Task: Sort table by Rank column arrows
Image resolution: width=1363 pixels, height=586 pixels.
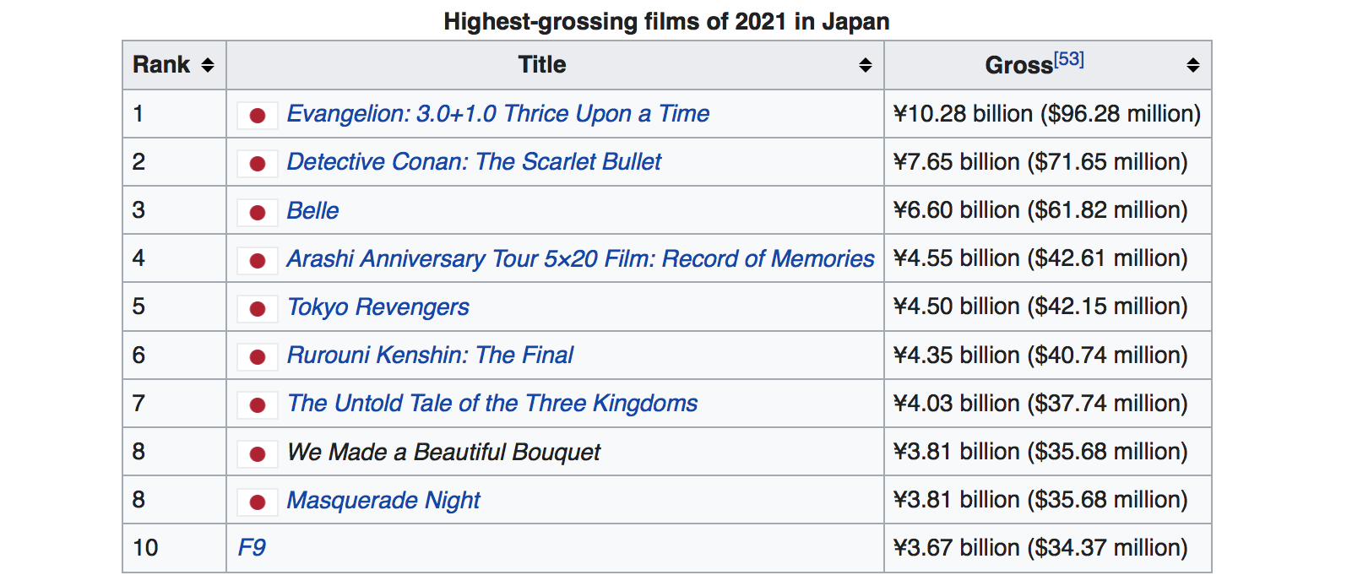Action: tap(208, 65)
